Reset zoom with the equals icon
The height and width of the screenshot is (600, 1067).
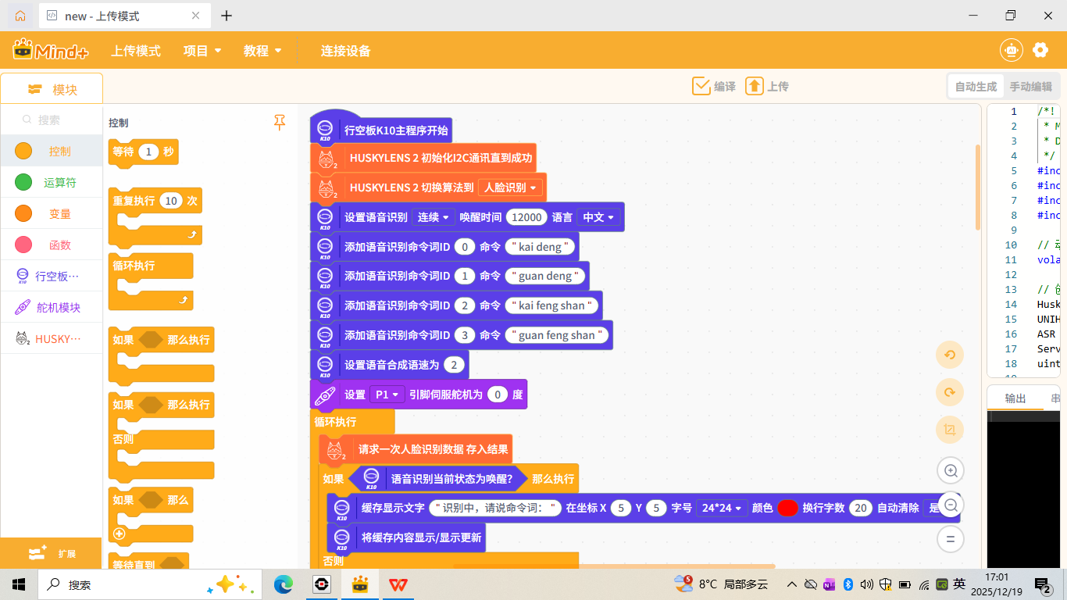(950, 539)
